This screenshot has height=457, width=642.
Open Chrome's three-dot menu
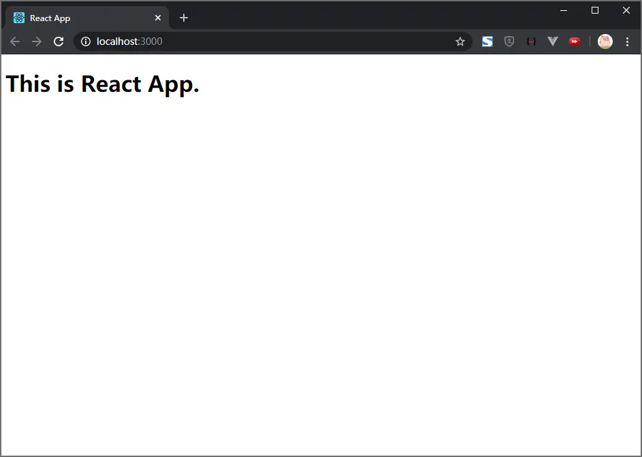(627, 41)
